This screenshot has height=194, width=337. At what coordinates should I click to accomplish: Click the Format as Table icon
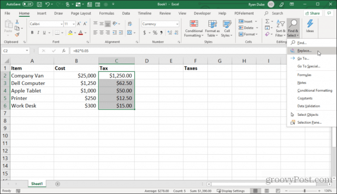tap(212, 28)
